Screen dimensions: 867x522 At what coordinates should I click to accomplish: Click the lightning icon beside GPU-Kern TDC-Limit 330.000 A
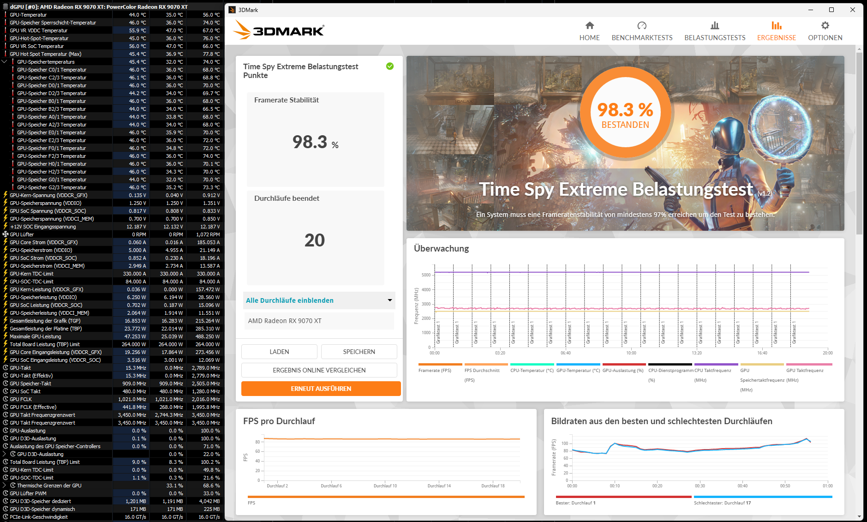pyautogui.click(x=6, y=274)
